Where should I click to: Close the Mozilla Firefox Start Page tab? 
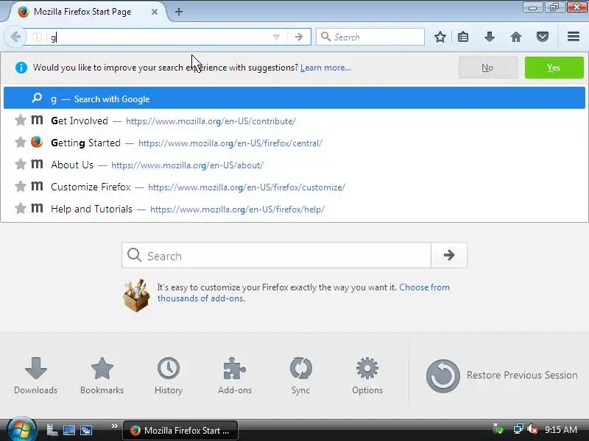pos(155,12)
